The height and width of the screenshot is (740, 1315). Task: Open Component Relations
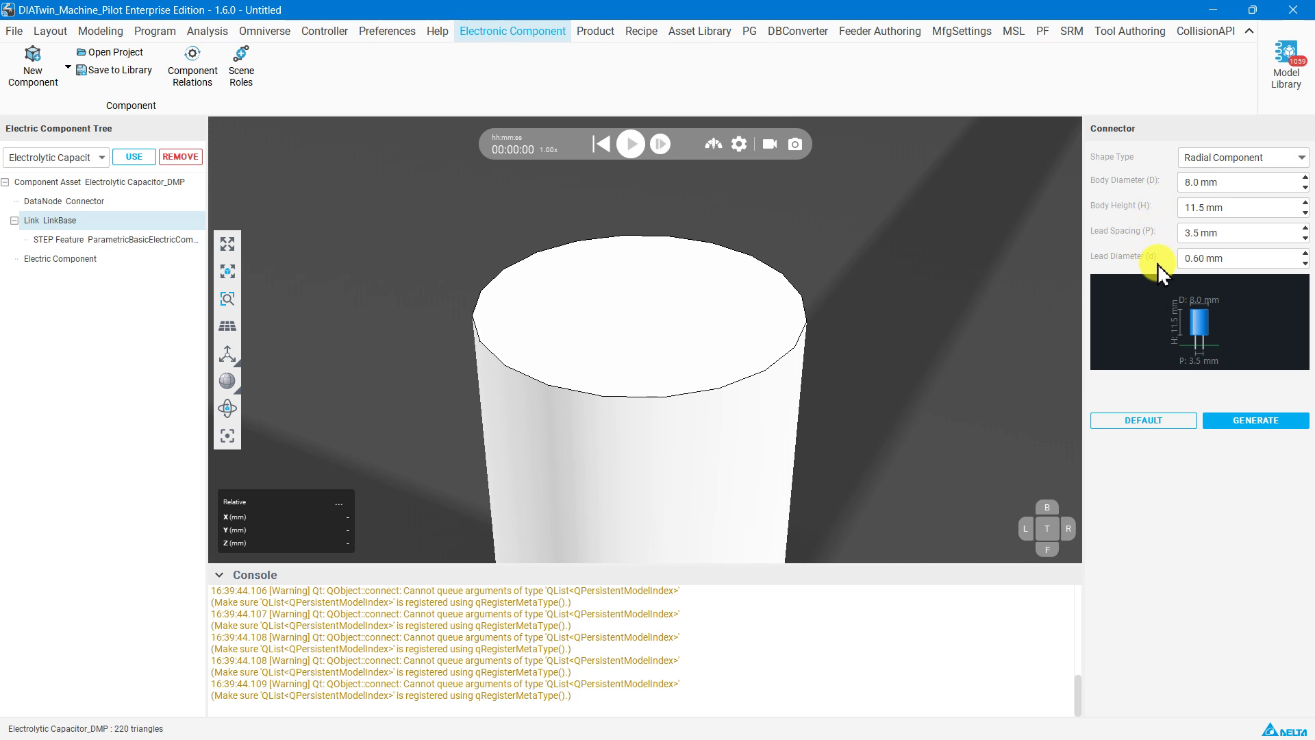click(192, 66)
